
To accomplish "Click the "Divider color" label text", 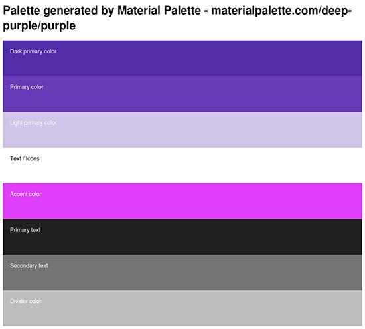I will (26, 301).
